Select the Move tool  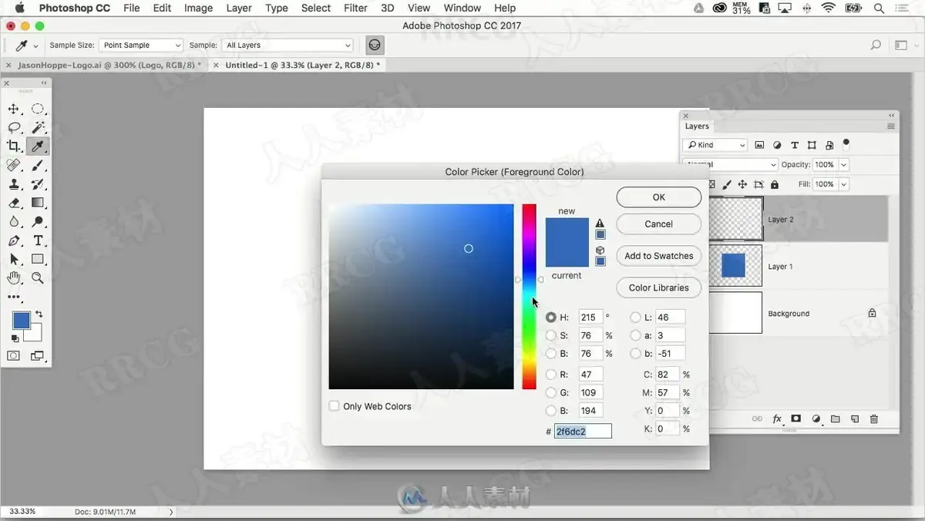click(14, 109)
